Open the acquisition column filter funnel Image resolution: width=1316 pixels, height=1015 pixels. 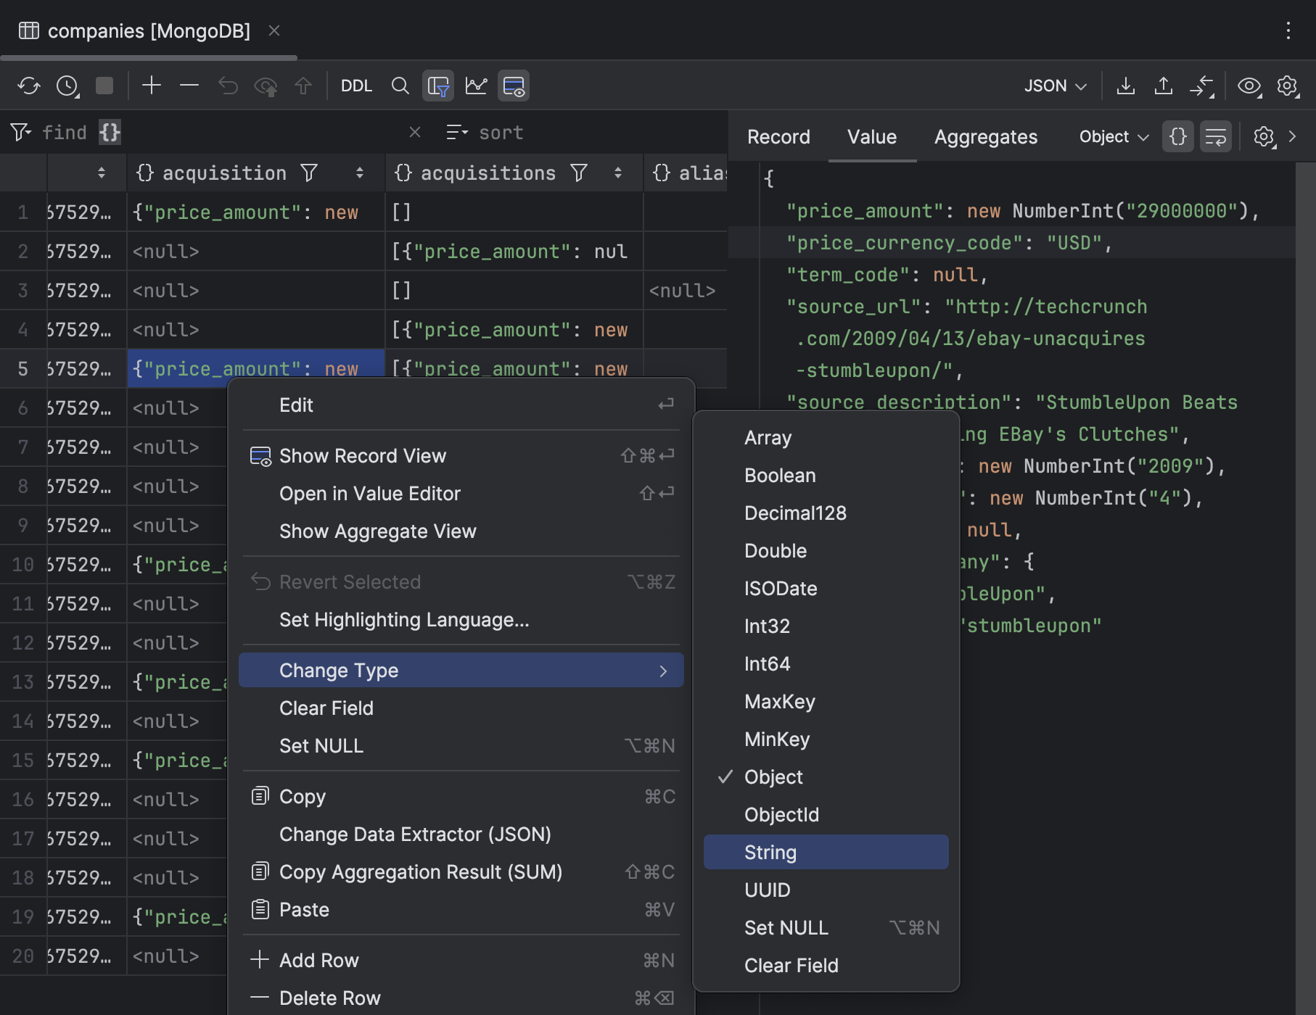(309, 173)
